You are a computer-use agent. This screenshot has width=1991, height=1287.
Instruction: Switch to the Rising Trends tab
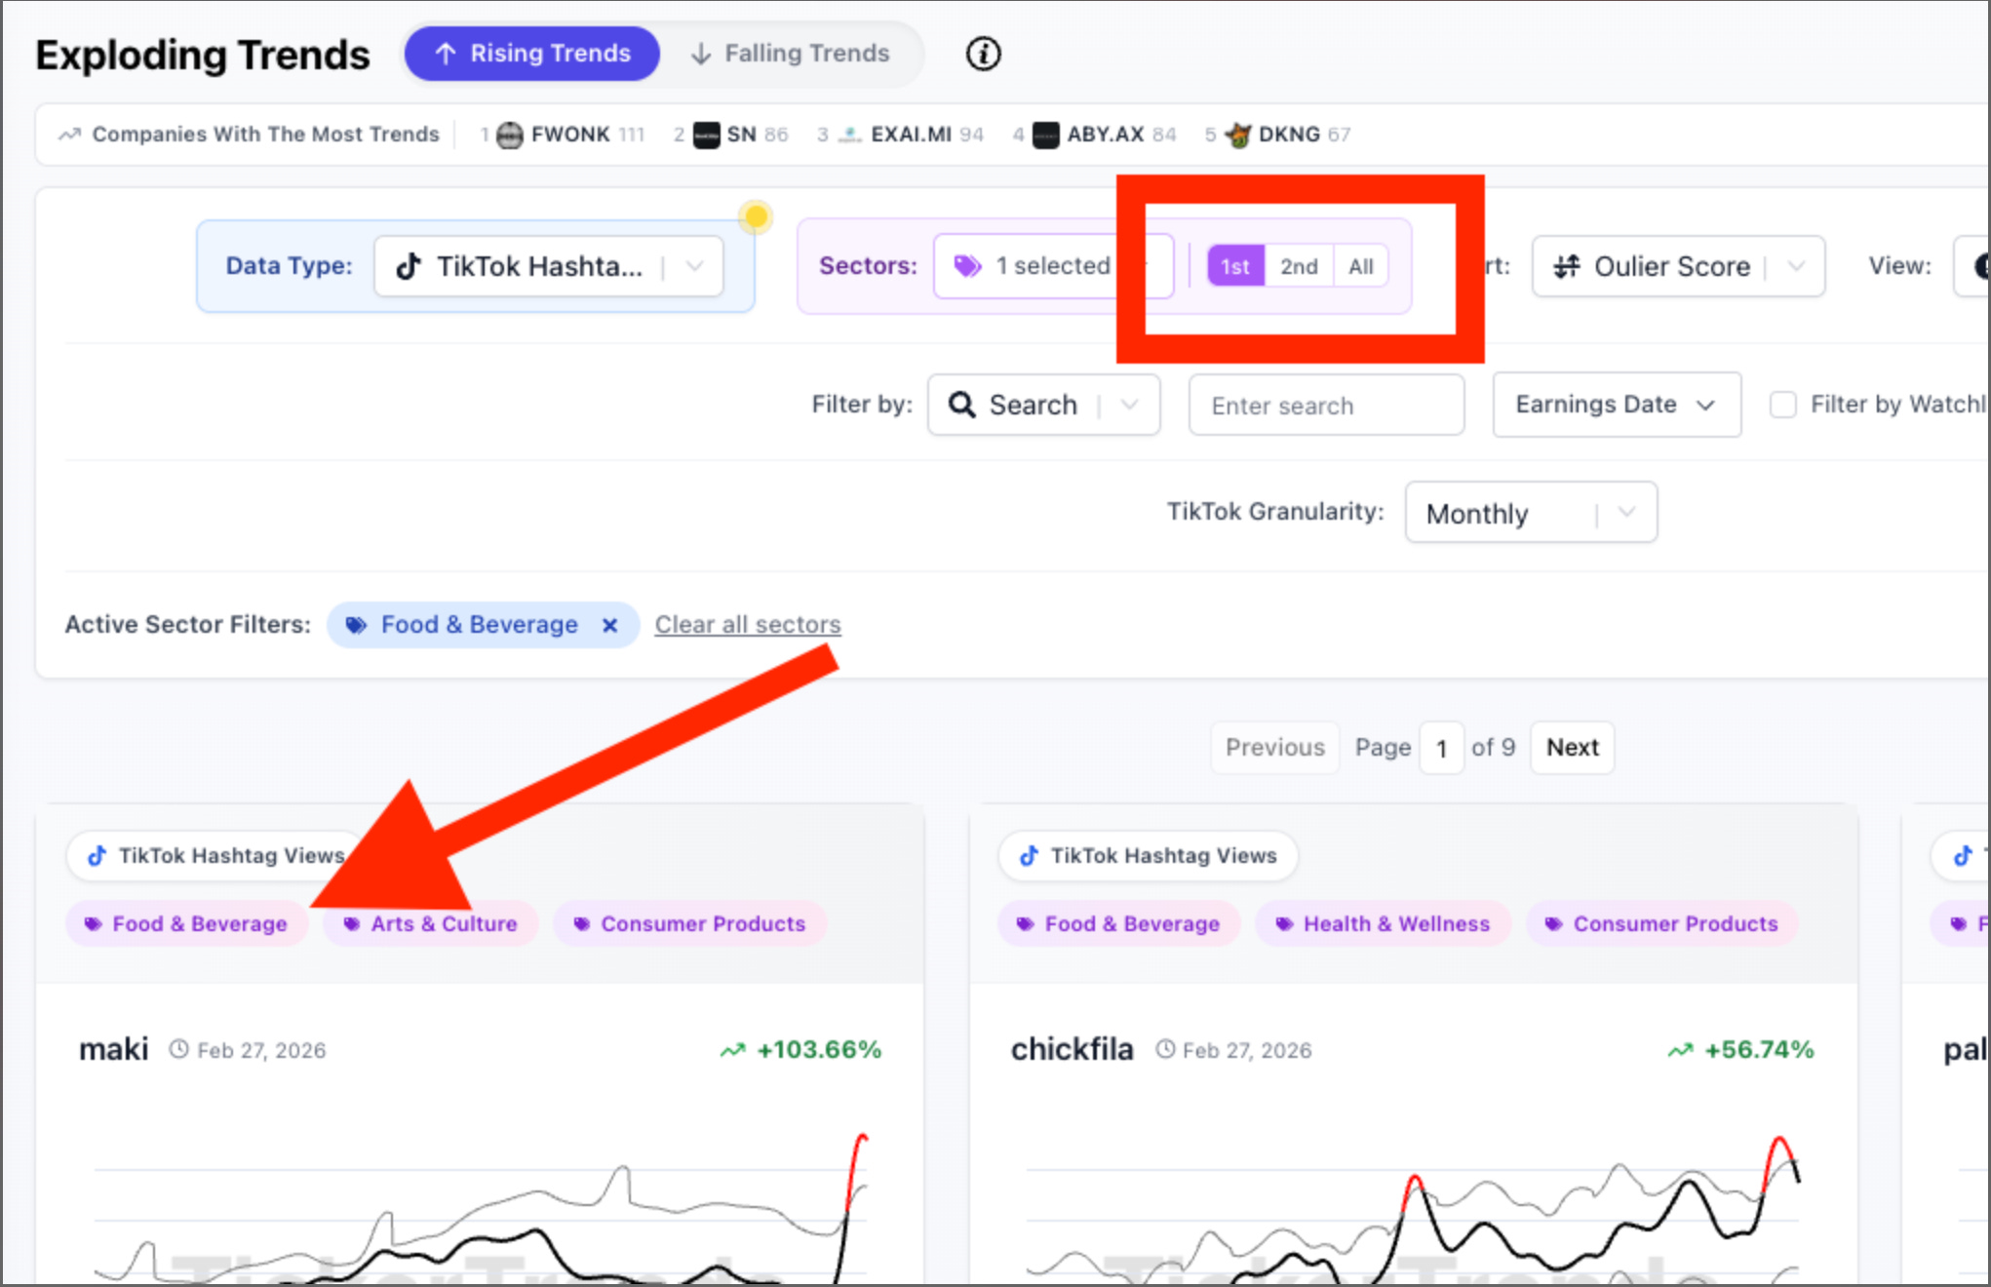point(532,54)
